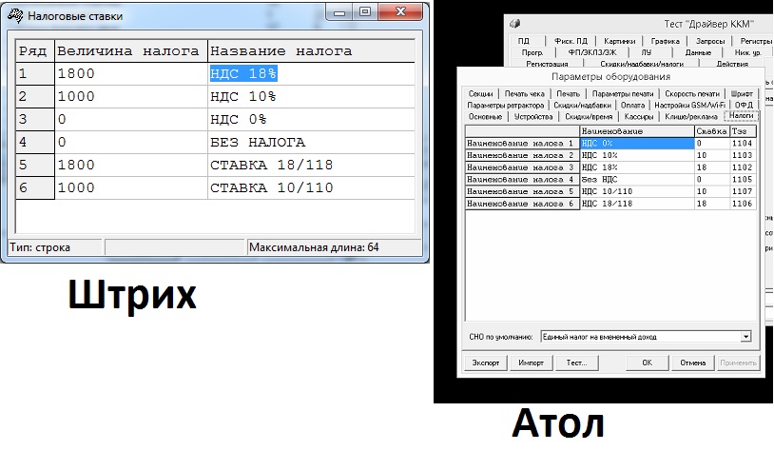Viewport: 774px width, 451px height.
Task: Close the Налоговые ставки window
Action: click(x=401, y=11)
